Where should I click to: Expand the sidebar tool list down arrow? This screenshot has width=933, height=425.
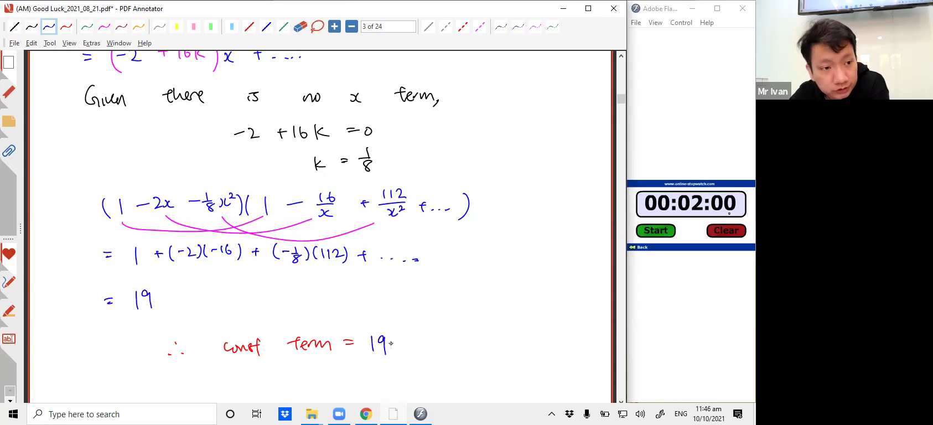[x=9, y=400]
